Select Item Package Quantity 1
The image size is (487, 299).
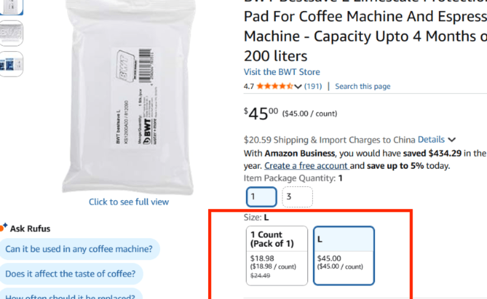[x=261, y=197]
